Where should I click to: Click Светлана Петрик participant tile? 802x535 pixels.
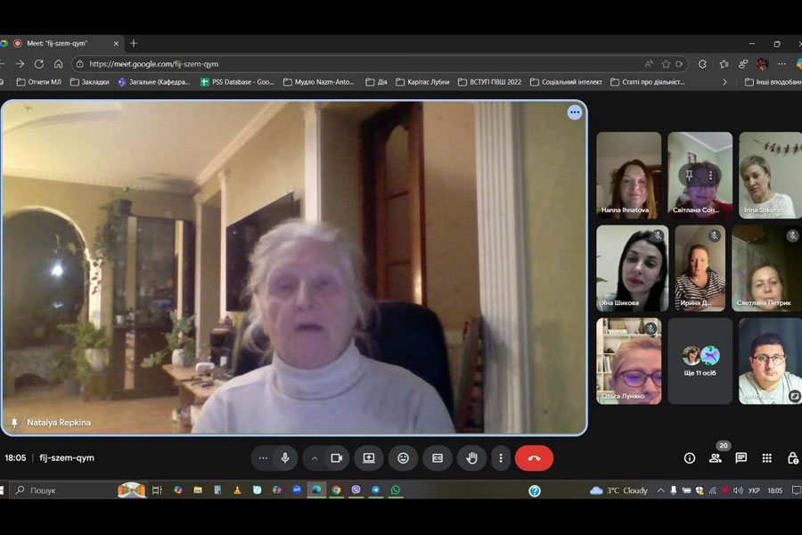766,268
